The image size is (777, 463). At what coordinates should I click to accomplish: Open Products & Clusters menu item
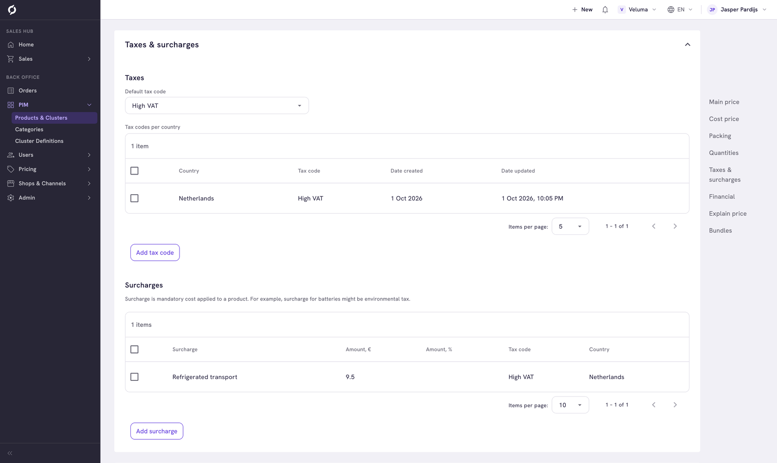point(54,118)
